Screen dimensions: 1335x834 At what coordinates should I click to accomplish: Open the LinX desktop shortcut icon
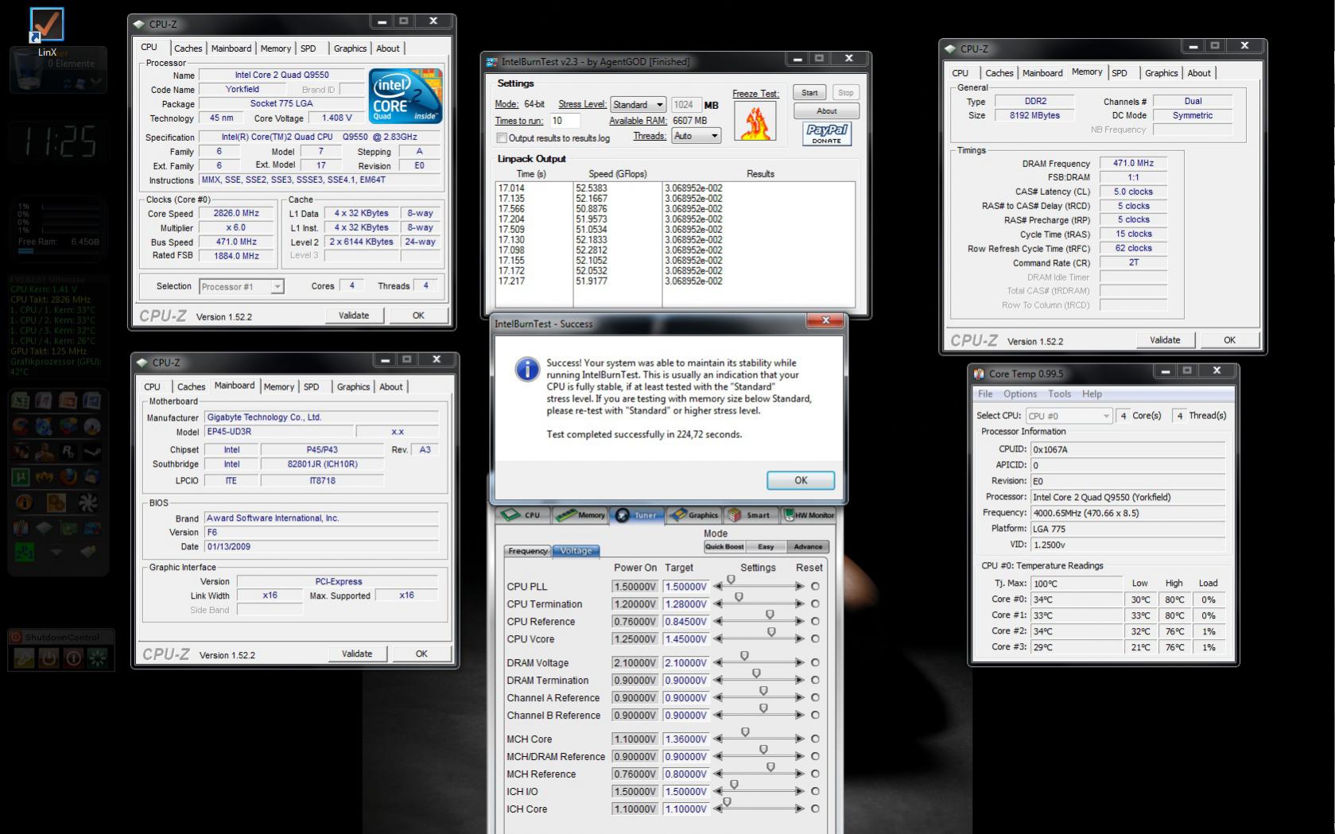pyautogui.click(x=47, y=25)
